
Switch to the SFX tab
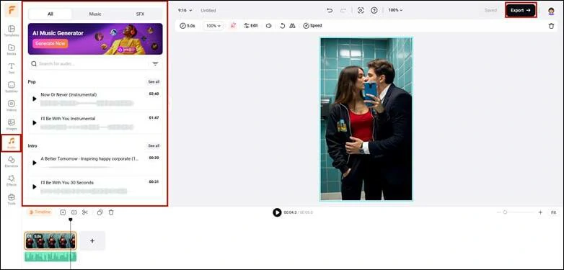pyautogui.click(x=140, y=14)
